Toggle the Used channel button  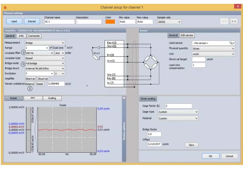[14, 21]
